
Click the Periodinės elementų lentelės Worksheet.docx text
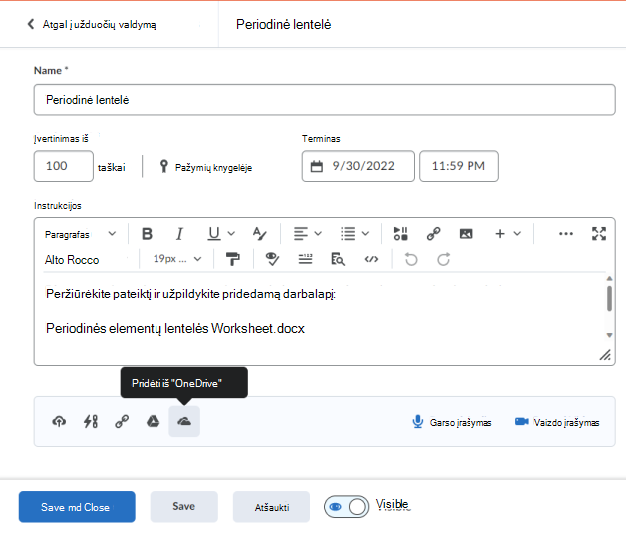[x=175, y=328]
